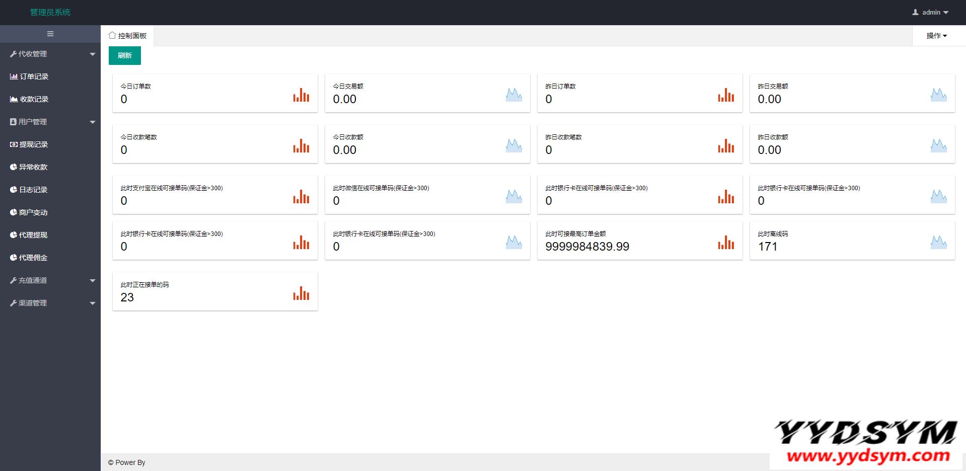Screen dimensions: 966x471
Task: Click the area chart icon in 今日交易额 card
Action: (x=513, y=95)
